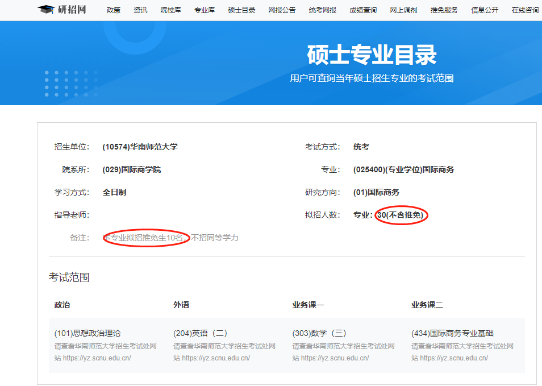Image resolution: width=542 pixels, height=386 pixels.
Task: Click enrollment number 30(不含推免)
Action: (401, 215)
